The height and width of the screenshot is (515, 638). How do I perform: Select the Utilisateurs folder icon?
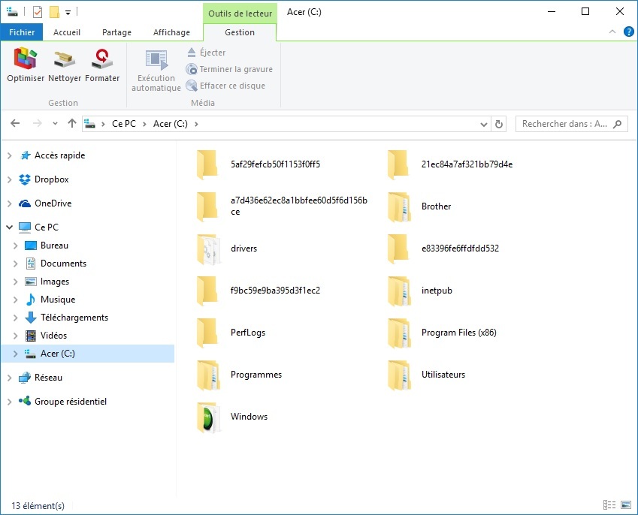coord(399,375)
